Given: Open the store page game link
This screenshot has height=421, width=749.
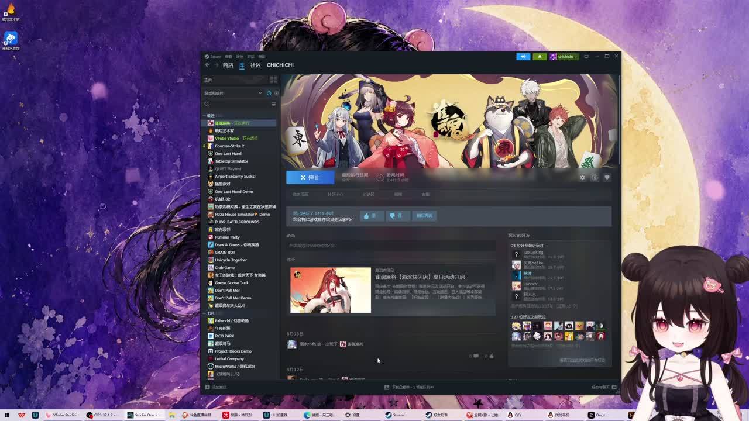Looking at the screenshot, I should [300, 195].
